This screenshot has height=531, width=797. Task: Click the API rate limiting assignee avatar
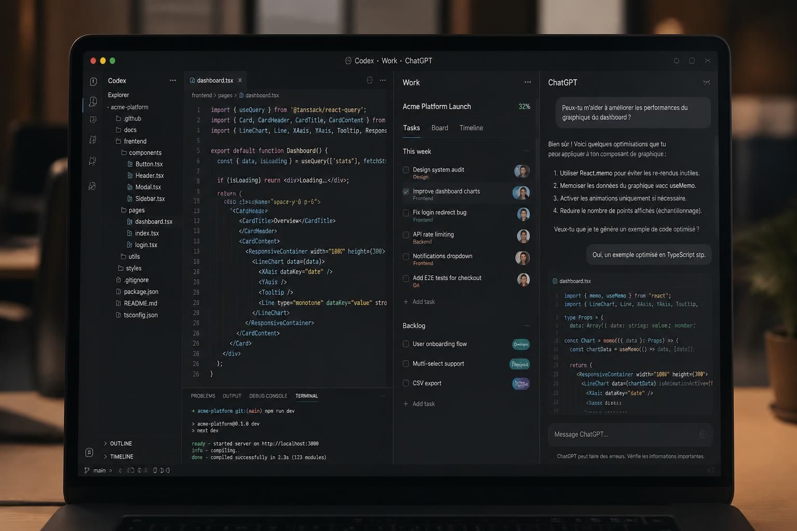[x=523, y=236]
